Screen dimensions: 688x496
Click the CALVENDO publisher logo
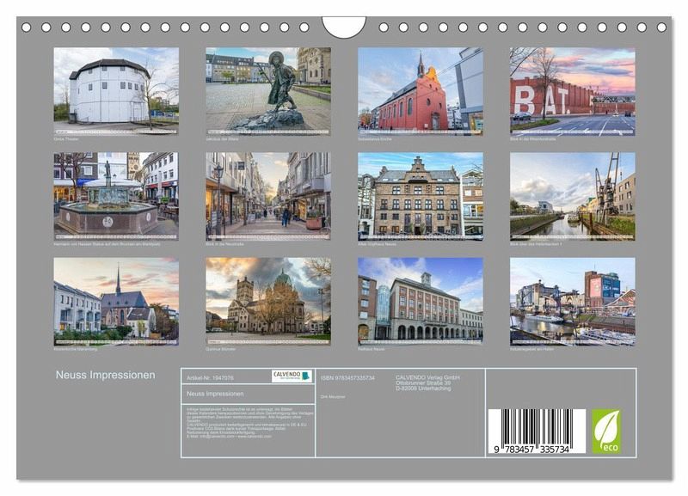click(292, 377)
